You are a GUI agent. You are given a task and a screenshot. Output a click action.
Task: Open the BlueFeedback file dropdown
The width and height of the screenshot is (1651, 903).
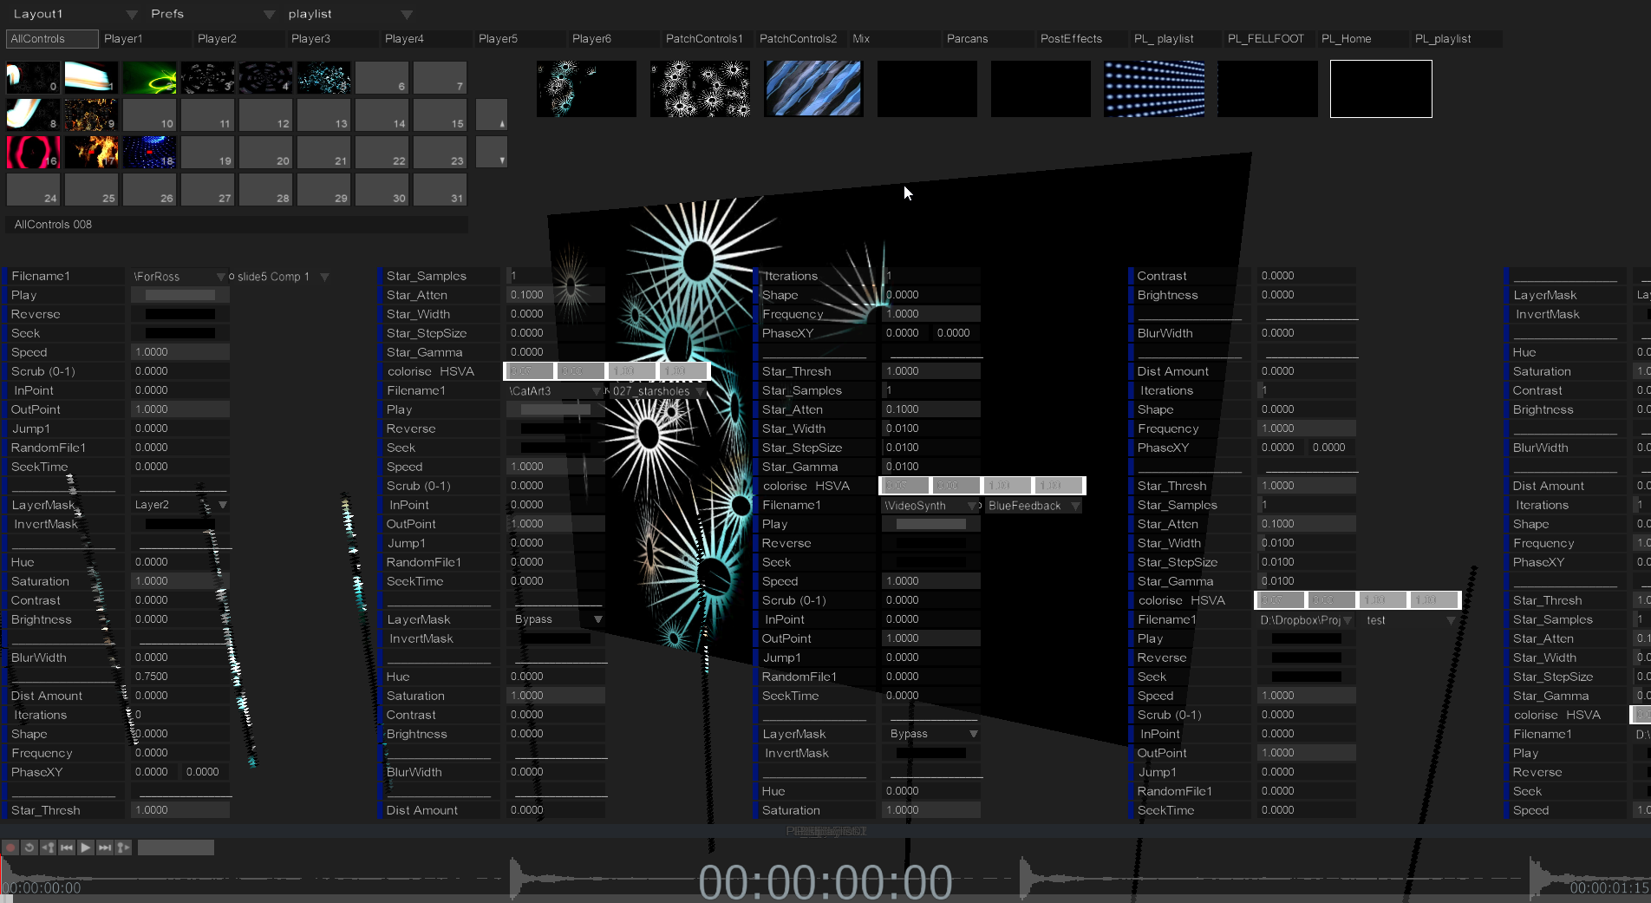1075,506
